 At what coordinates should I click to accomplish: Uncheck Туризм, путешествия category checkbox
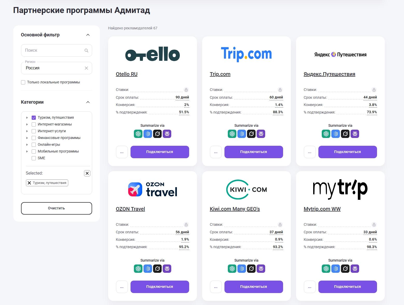[34, 118]
